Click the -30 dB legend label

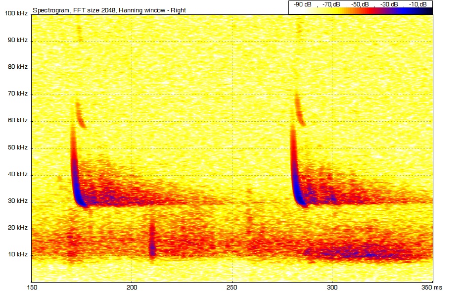click(389, 4)
